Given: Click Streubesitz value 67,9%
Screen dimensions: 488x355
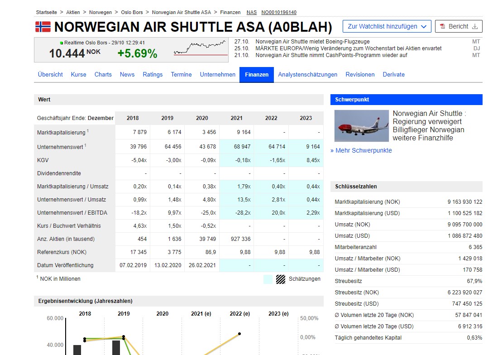Looking at the screenshot, I should pos(474,281).
